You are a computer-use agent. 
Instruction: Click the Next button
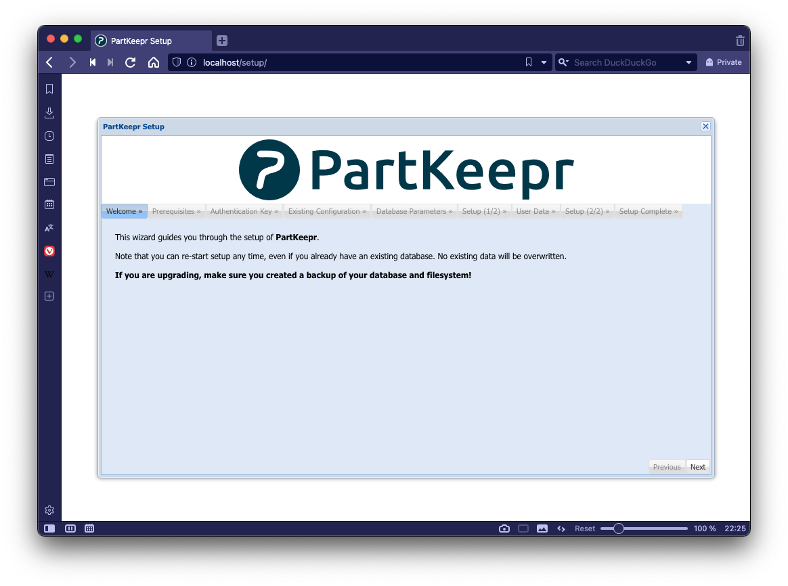tap(697, 467)
